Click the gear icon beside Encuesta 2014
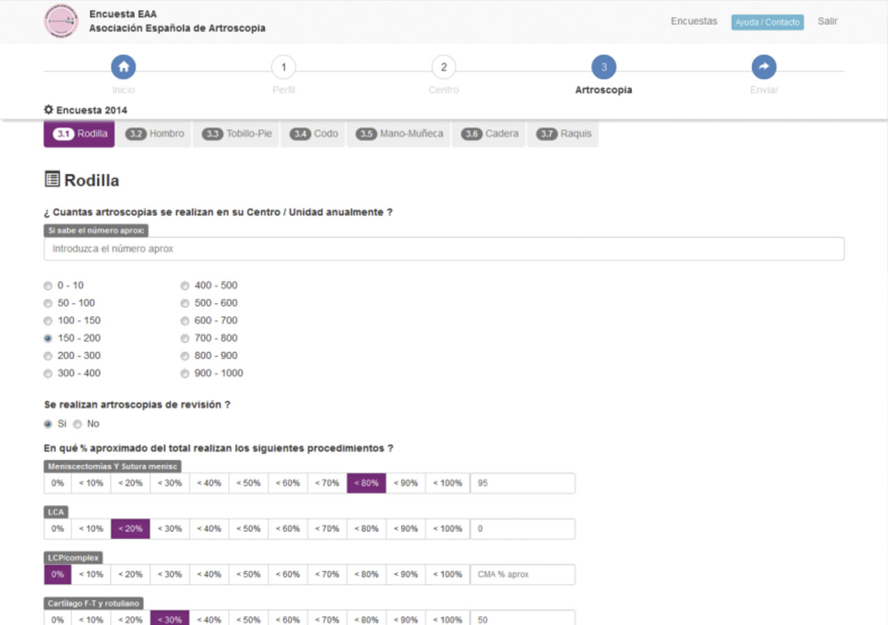The width and height of the screenshot is (888, 625). (49, 110)
